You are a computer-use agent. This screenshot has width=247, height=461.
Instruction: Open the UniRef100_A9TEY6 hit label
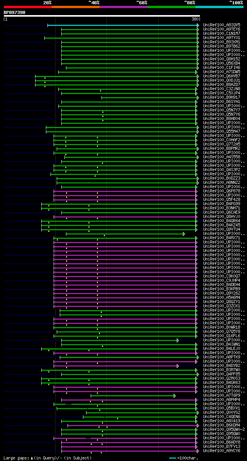222,29
